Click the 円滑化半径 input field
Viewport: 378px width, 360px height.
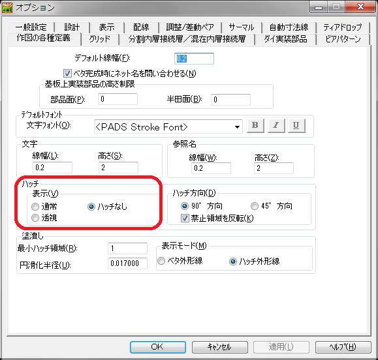click(127, 263)
